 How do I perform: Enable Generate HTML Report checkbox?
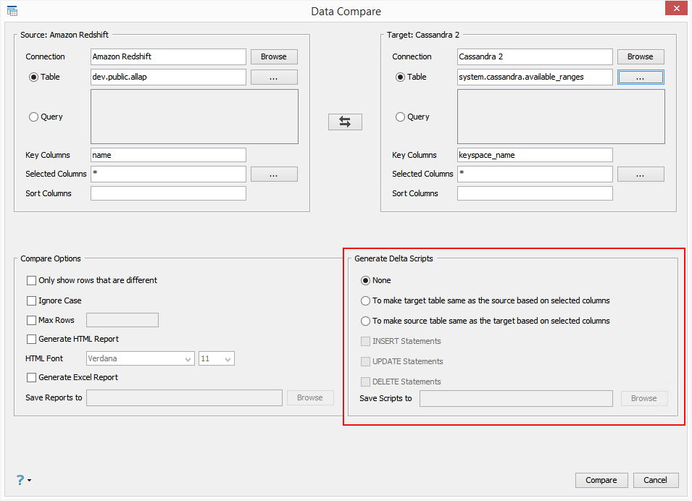(32, 340)
